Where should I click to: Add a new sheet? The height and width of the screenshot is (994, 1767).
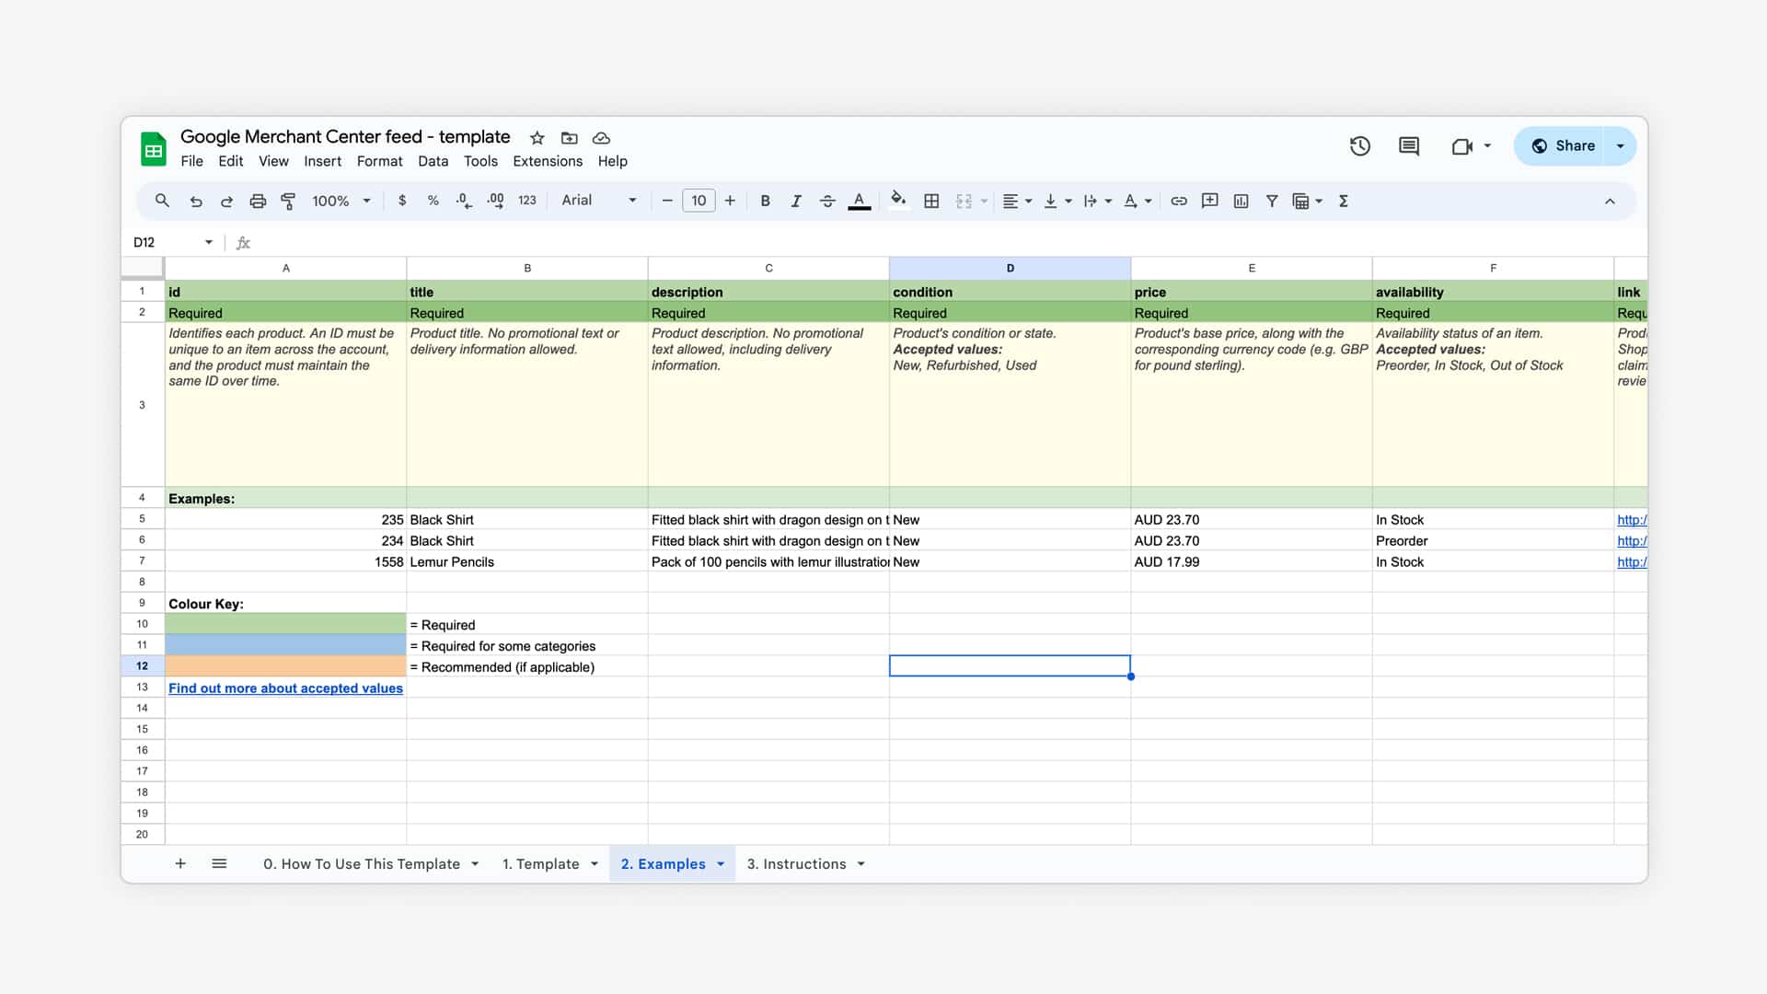tap(180, 863)
